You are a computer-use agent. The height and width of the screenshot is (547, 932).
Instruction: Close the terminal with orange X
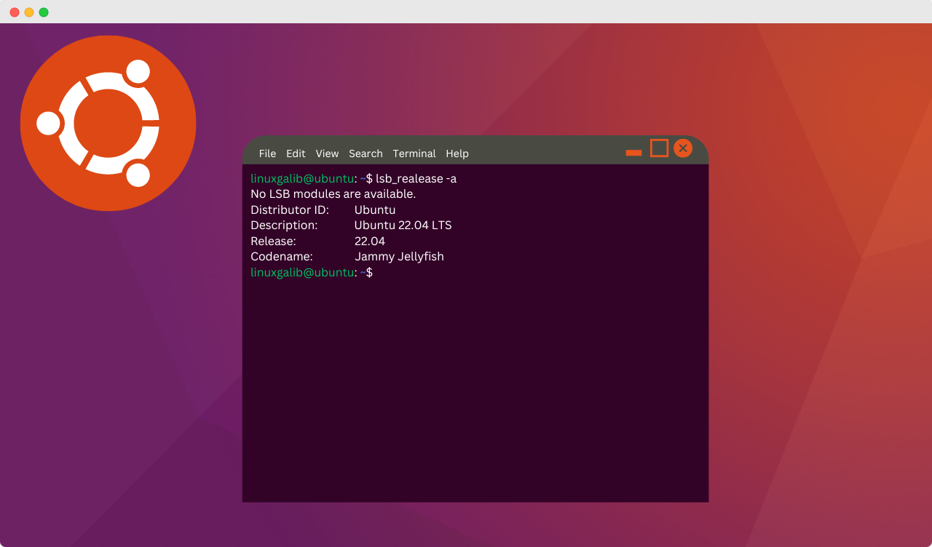[x=683, y=148]
